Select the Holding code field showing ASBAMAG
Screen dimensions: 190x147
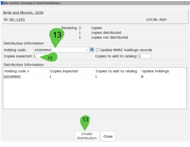(x=61, y=50)
